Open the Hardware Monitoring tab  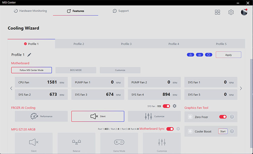[x=30, y=11]
